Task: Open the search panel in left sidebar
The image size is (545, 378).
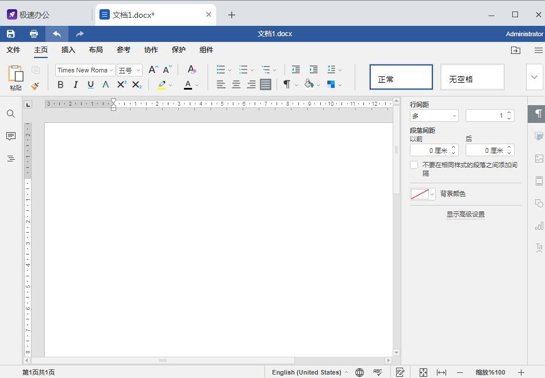Action: tap(11, 114)
